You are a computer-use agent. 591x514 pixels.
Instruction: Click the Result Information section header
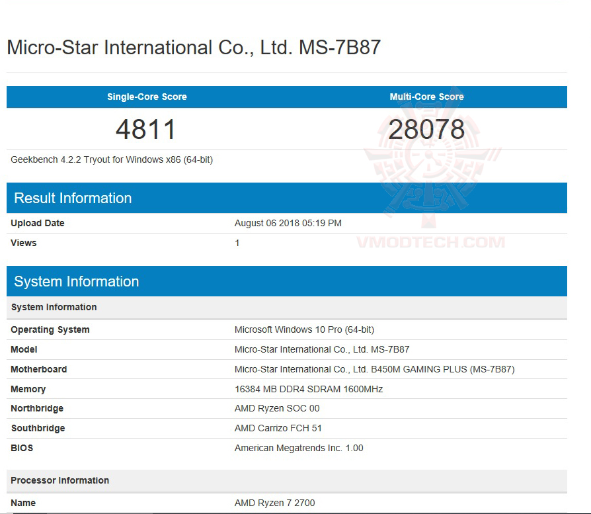point(73,198)
